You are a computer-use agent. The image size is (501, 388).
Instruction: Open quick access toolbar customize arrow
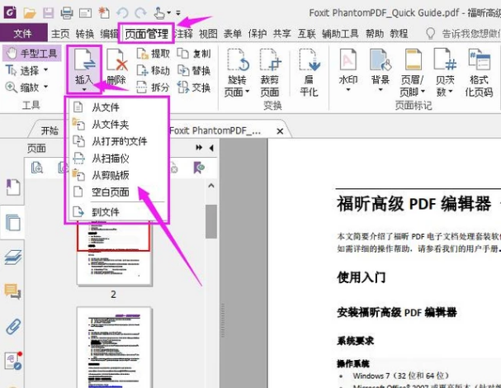pyautogui.click(x=178, y=13)
